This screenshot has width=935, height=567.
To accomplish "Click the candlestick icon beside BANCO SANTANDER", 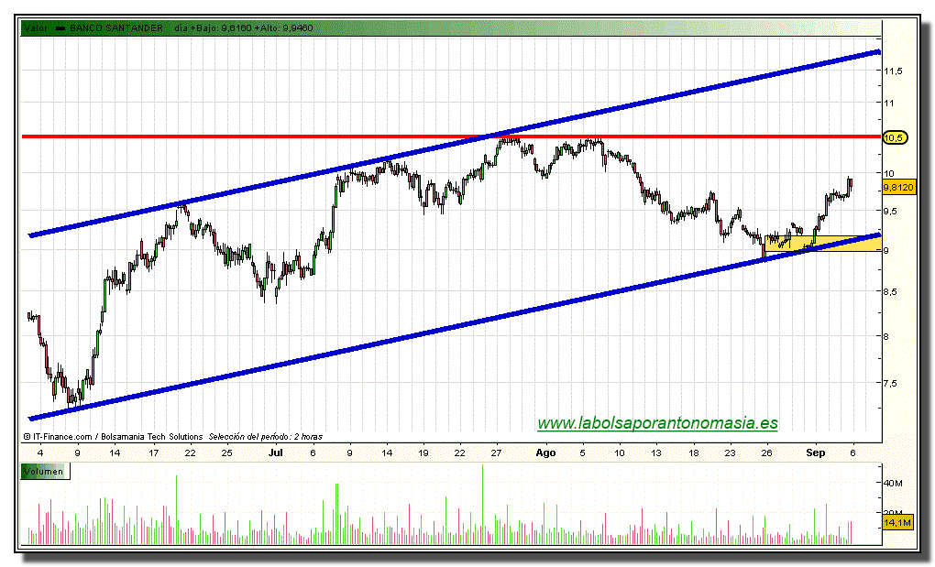I will pyautogui.click(x=60, y=28).
